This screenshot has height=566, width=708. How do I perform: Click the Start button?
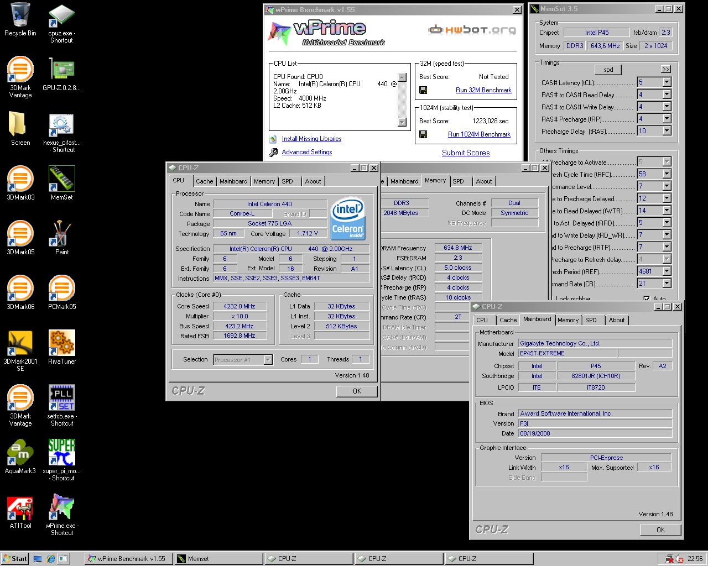[x=15, y=559]
